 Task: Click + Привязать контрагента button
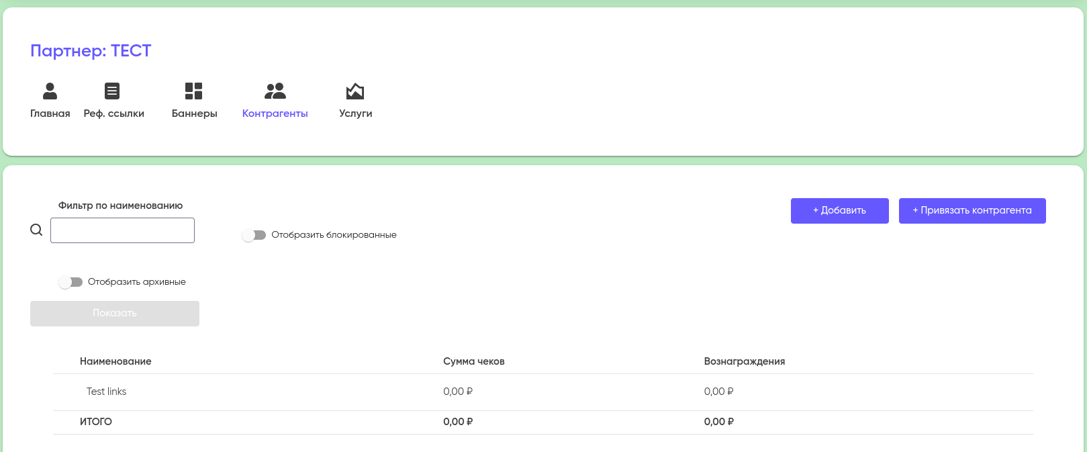coord(972,210)
